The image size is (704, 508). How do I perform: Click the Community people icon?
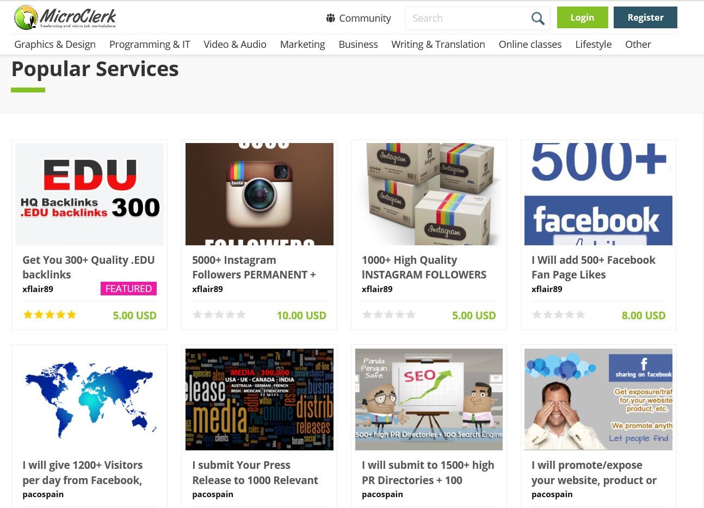point(330,18)
